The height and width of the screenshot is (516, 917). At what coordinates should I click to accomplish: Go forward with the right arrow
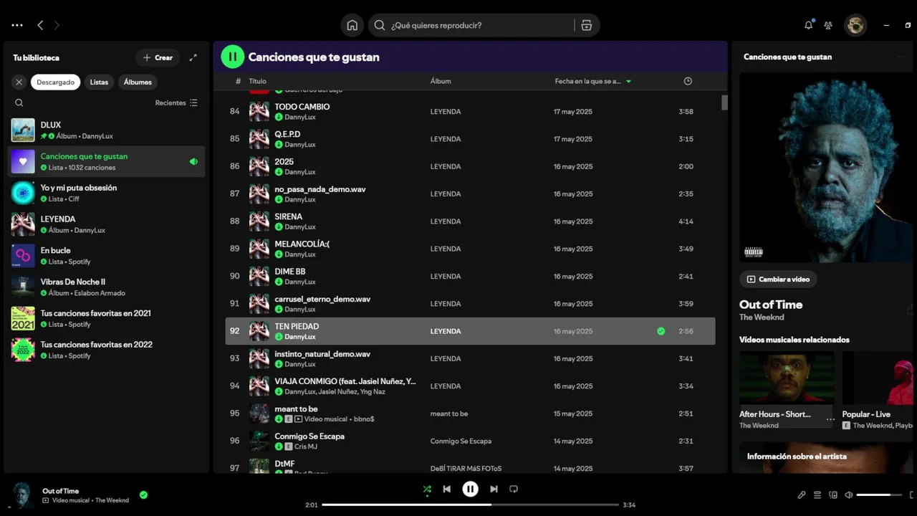(57, 25)
